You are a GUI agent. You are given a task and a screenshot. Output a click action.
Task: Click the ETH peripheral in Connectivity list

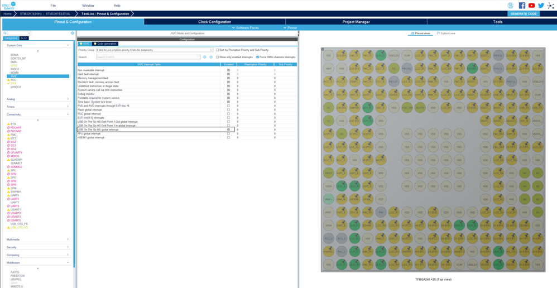[x=13, y=124]
